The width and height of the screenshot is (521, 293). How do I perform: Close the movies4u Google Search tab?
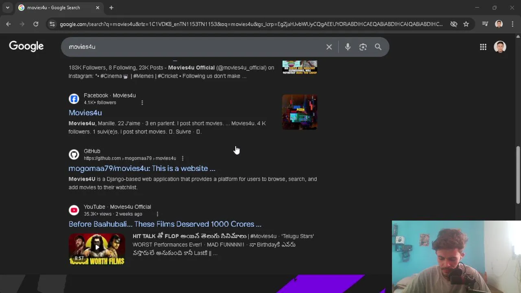click(x=98, y=8)
